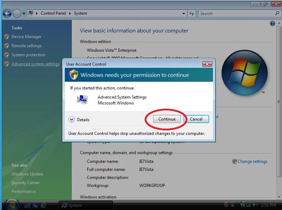This screenshot has width=282, height=210.
Task: Close the User Account Control dialog
Action: 207,64
